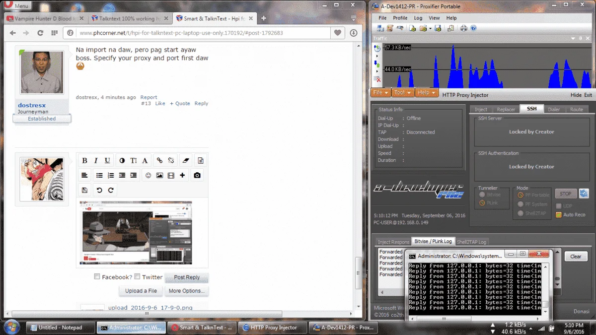Tick the Twitter share checkbox
The image size is (596, 335).
[x=137, y=277]
